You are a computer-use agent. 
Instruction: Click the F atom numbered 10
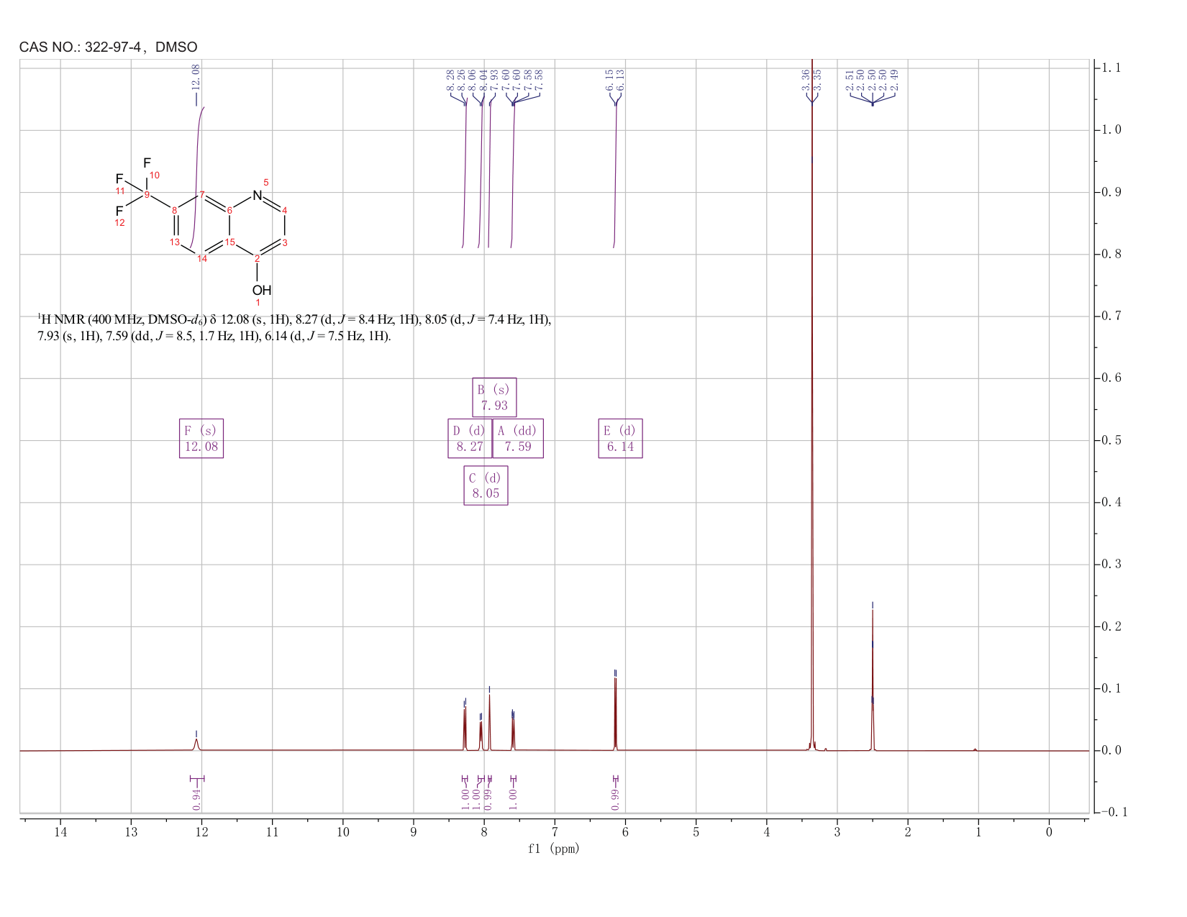point(147,163)
